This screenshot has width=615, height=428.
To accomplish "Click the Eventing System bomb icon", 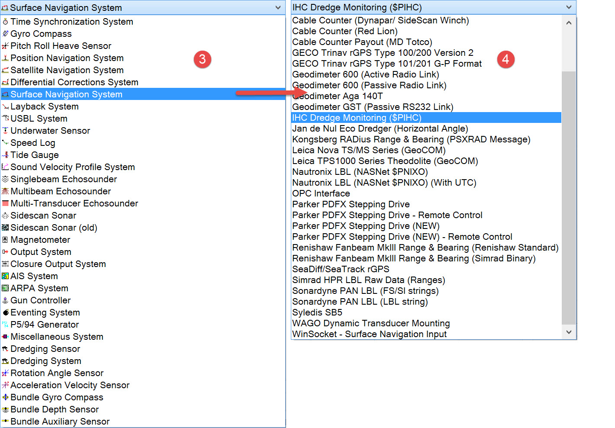I will click(x=5, y=312).
